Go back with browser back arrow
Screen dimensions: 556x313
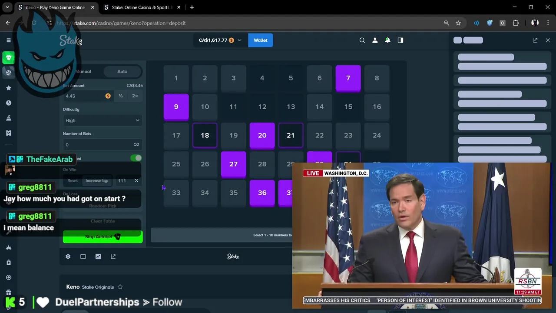tap(8, 23)
